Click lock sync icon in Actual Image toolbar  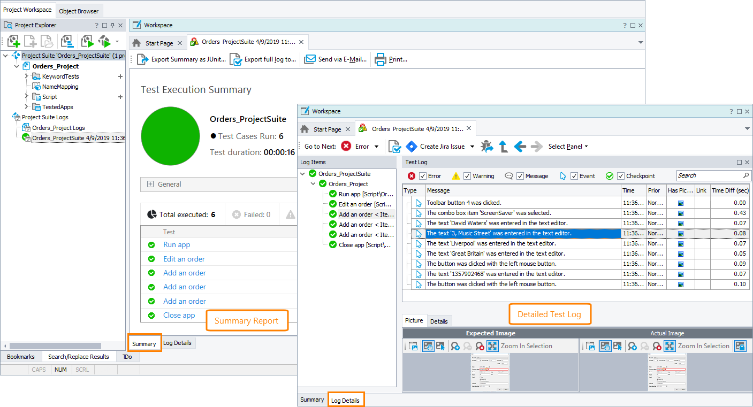coord(740,346)
